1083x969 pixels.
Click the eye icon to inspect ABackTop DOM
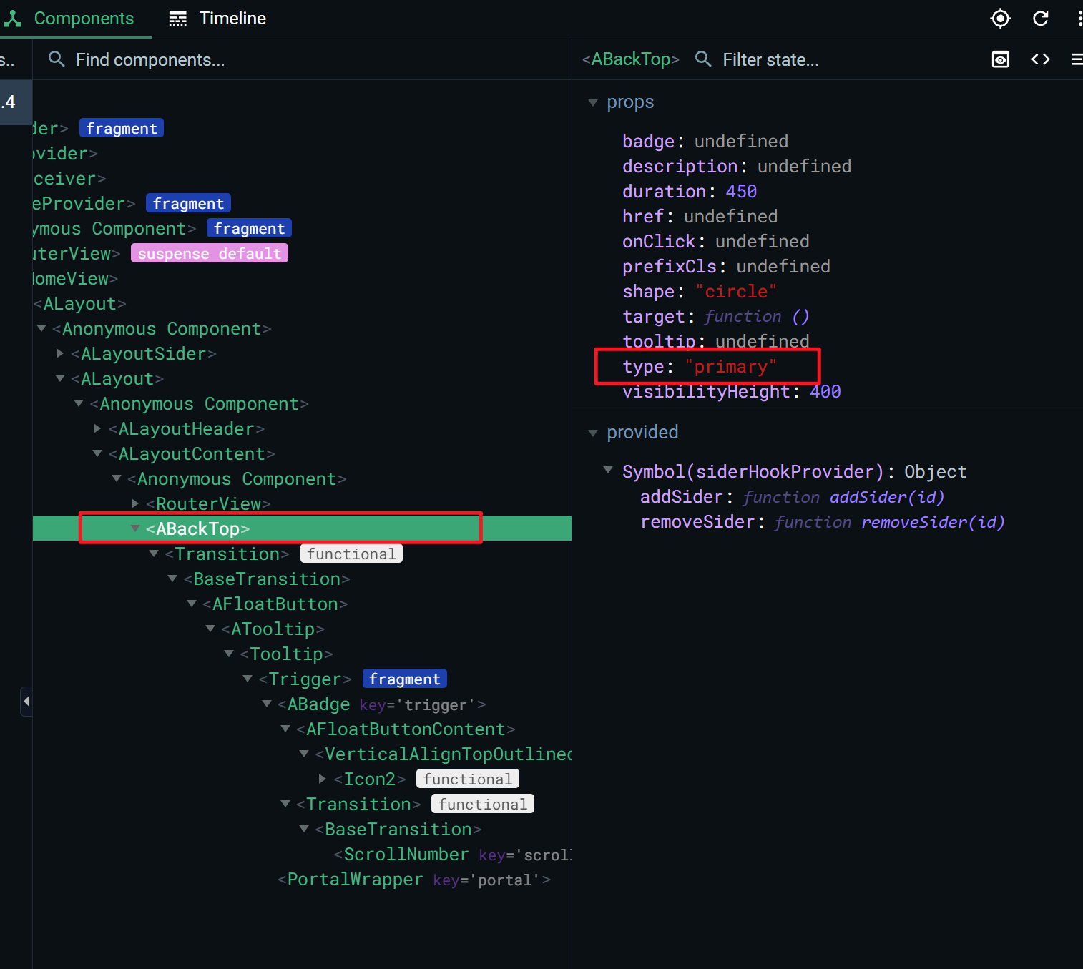click(x=999, y=59)
